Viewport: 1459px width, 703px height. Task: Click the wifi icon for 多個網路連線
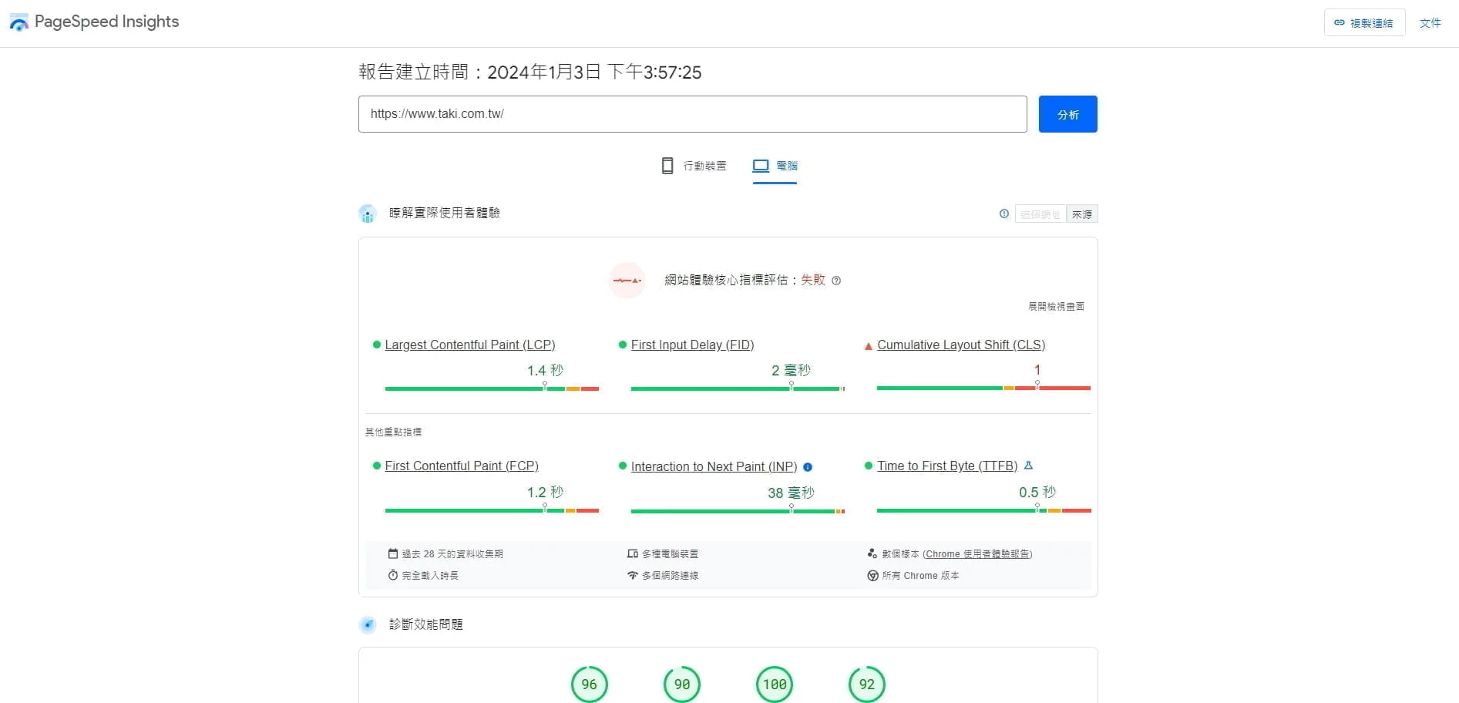(x=633, y=575)
